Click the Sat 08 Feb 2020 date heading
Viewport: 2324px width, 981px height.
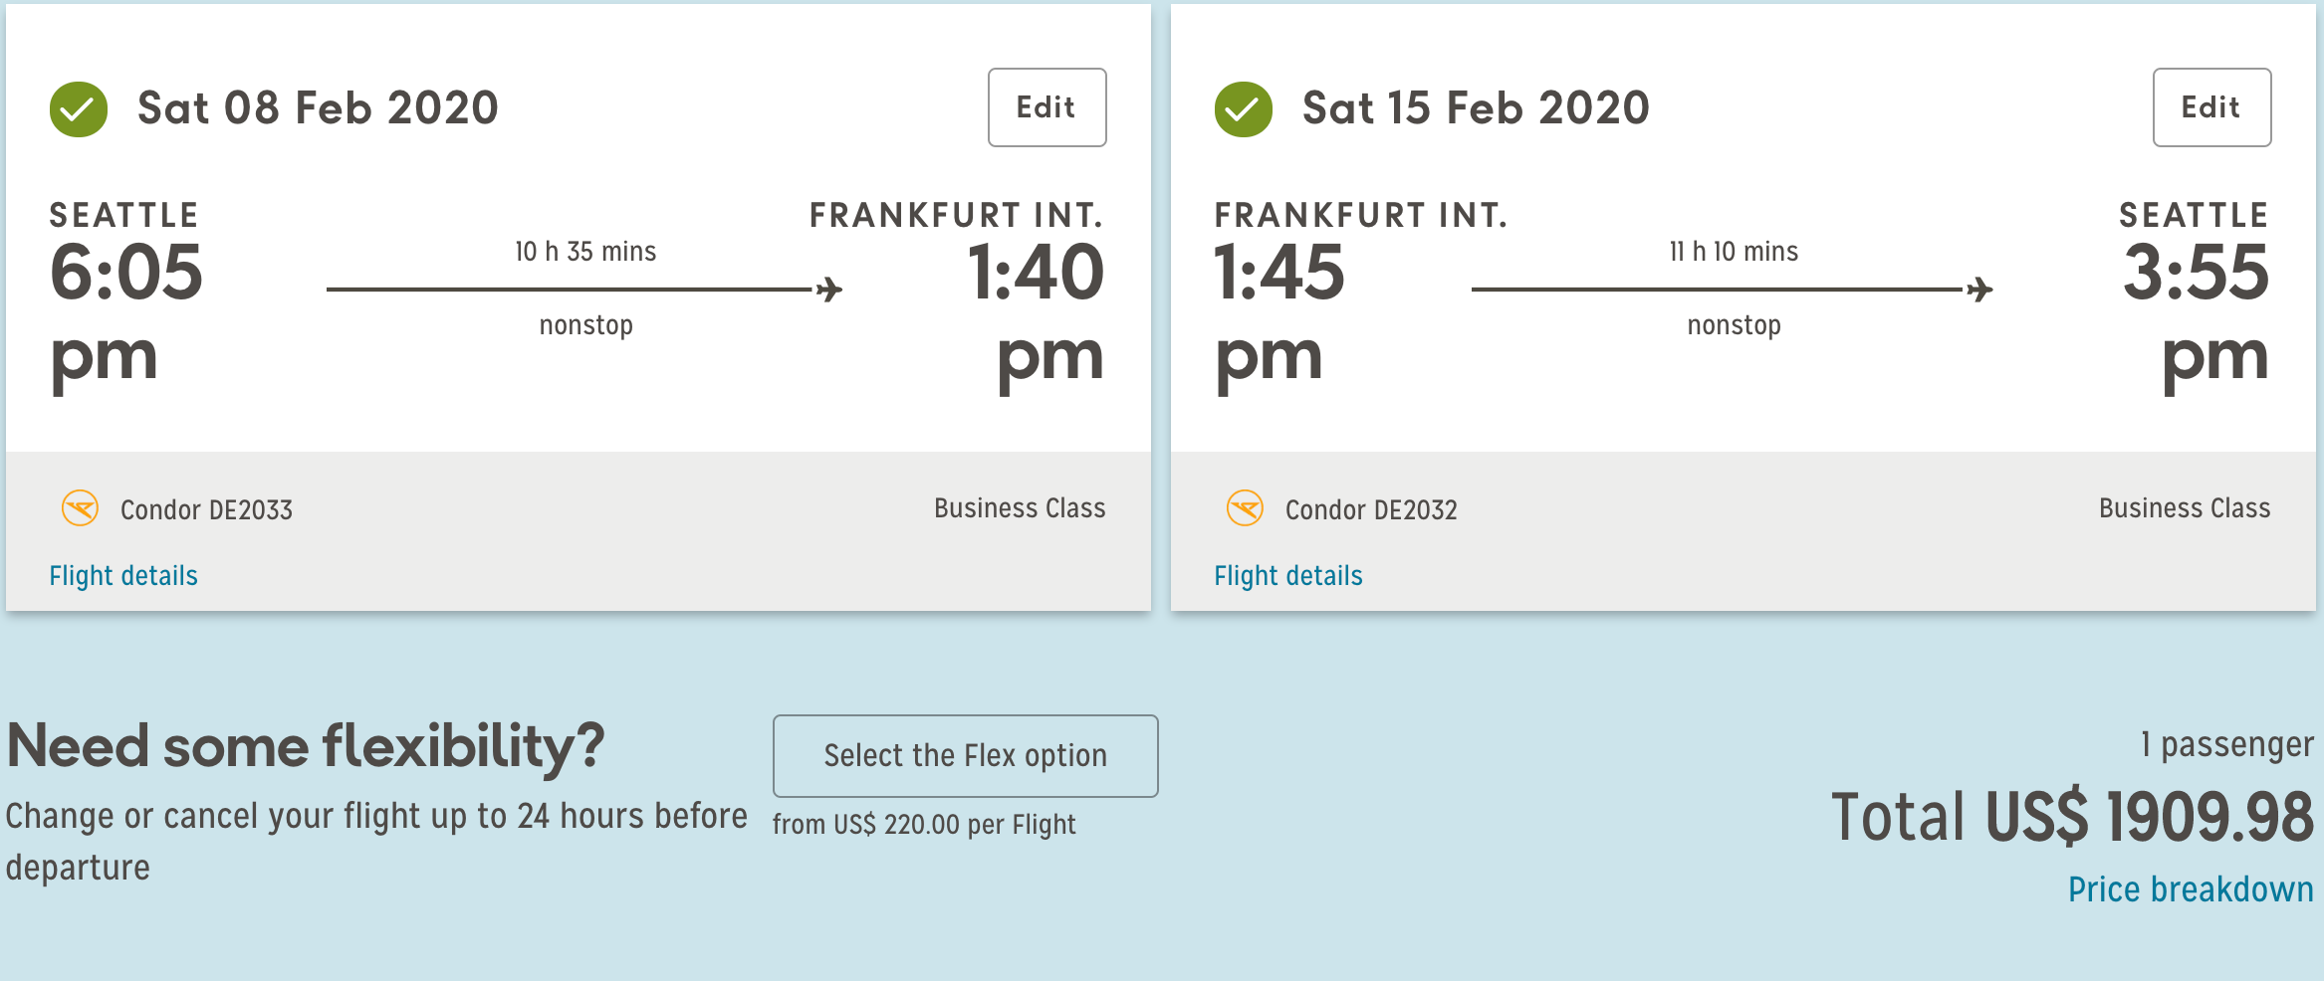pos(318,108)
